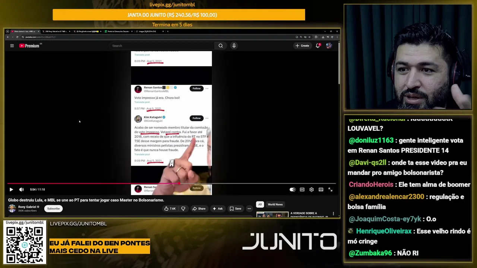Click the video title 'Globo destruiu Lula'
Image resolution: width=477 pixels, height=268 pixels.
pyautogui.click(x=86, y=200)
